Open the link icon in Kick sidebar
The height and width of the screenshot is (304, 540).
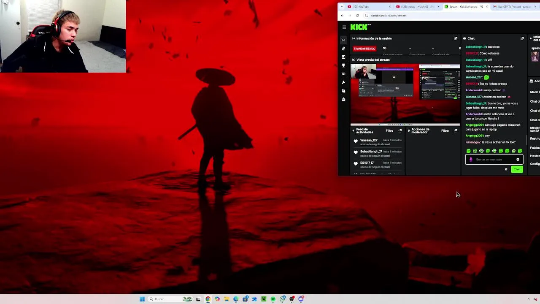coord(343,49)
